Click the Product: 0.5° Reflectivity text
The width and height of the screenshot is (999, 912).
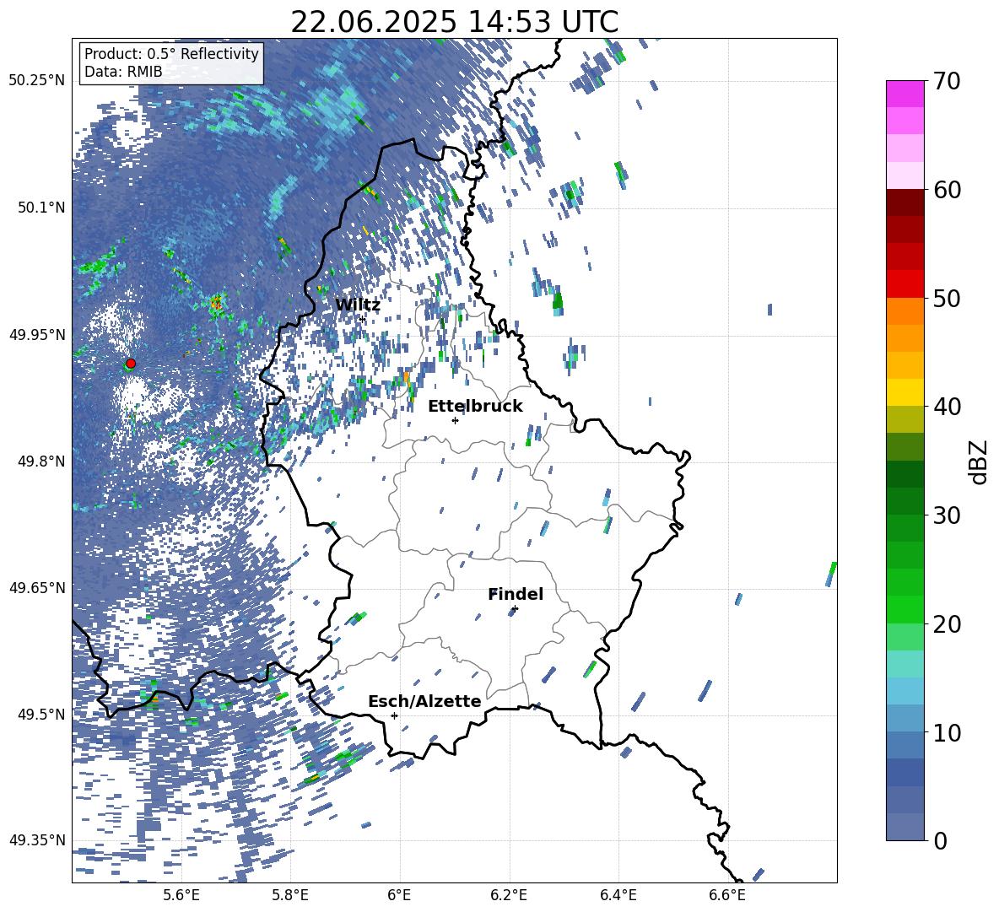(x=171, y=54)
